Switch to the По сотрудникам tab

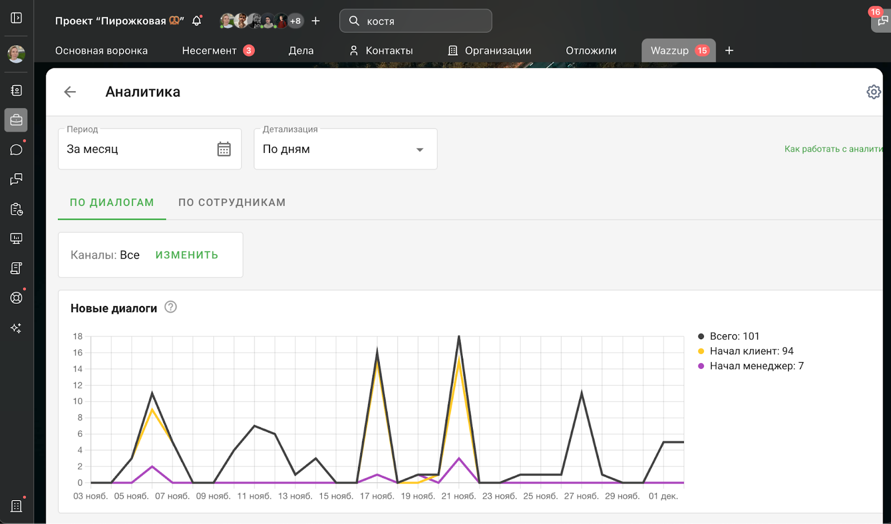pos(232,202)
